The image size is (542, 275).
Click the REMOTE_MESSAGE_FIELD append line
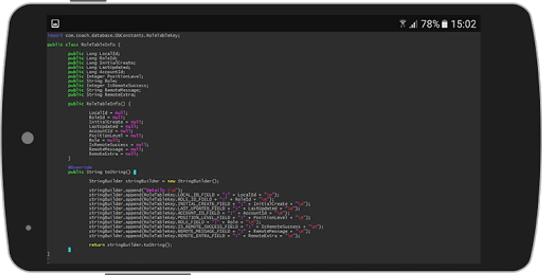click(199, 231)
